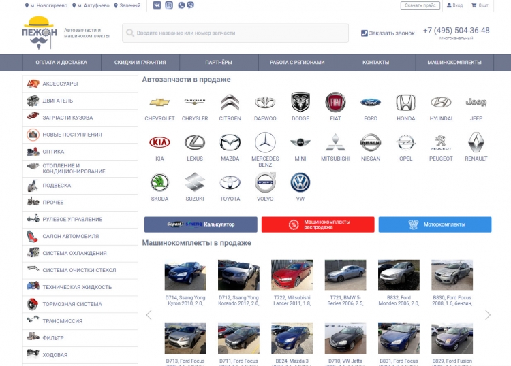The image size is (511, 366).
Task: Open the D714 Ssang Yong Kyron thumbnail
Action: coord(185,275)
